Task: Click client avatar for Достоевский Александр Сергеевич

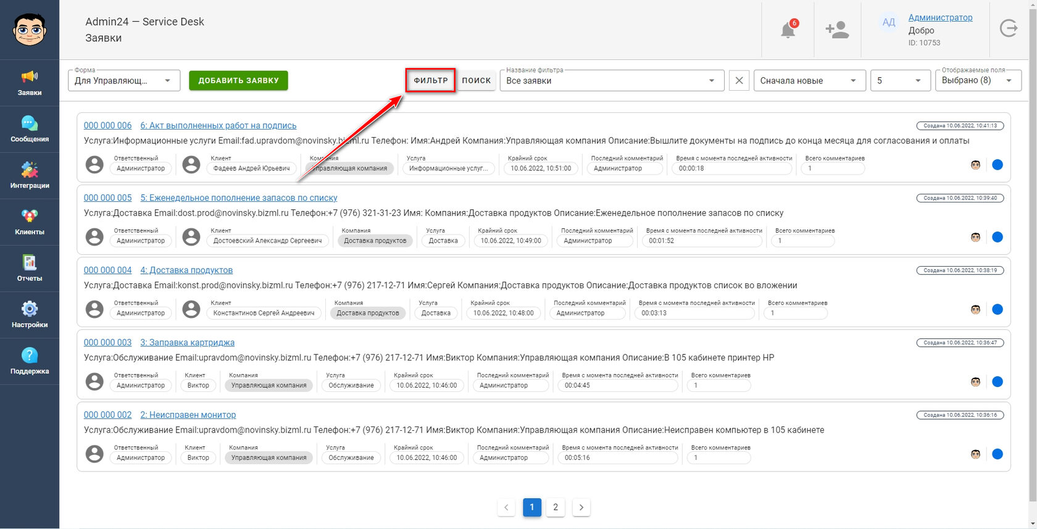Action: tap(191, 236)
